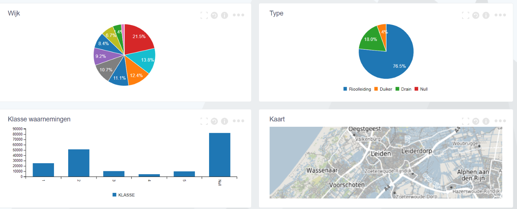Select the bar for klasse 2
517x209 pixels.
point(79,163)
